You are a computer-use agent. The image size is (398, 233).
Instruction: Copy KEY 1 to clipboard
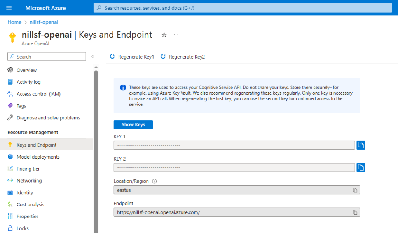[x=361, y=145]
